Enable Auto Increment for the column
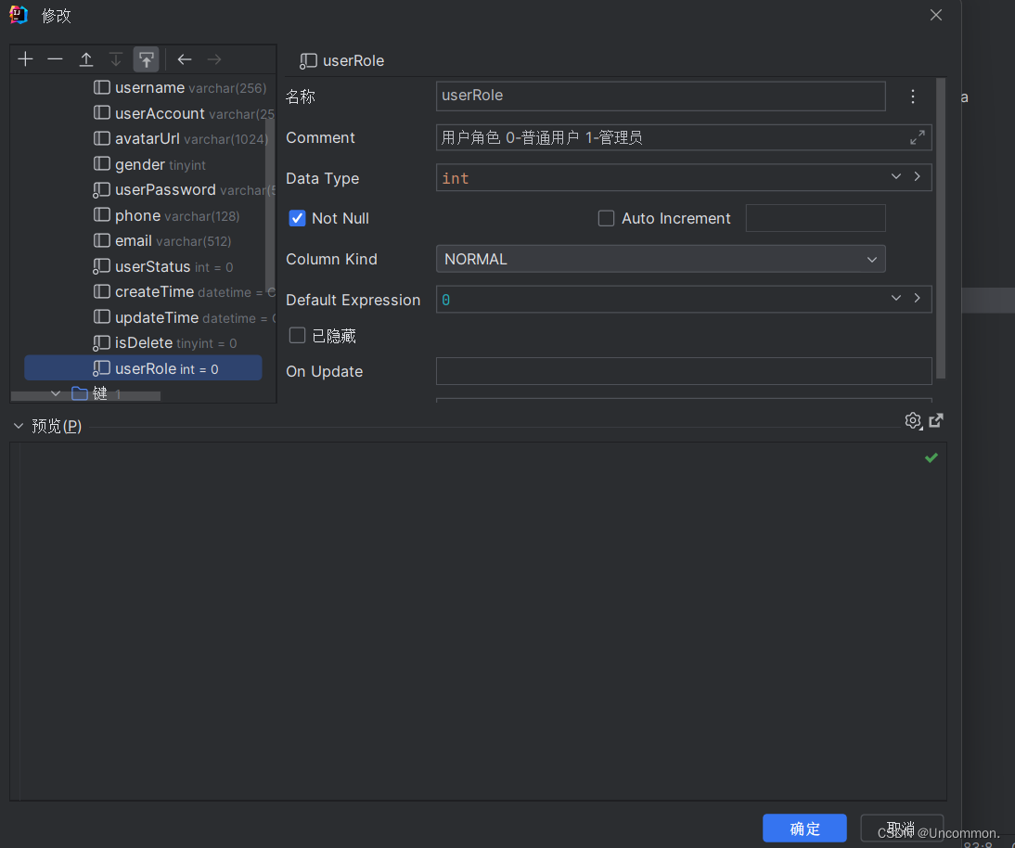1015x848 pixels. coord(606,218)
